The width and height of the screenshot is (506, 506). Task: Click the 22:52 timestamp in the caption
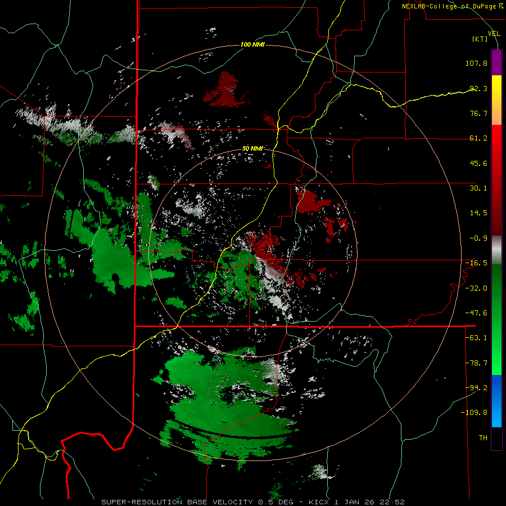[393, 502]
